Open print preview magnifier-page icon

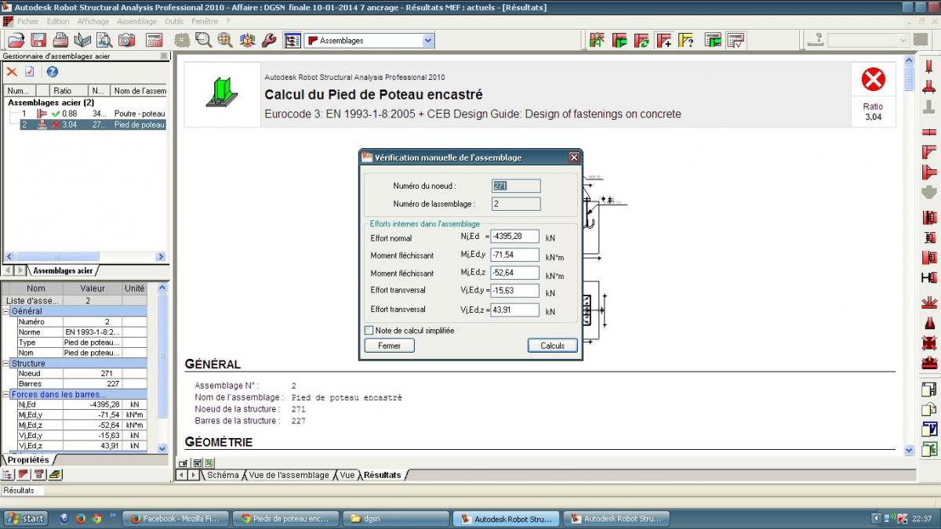[x=104, y=40]
